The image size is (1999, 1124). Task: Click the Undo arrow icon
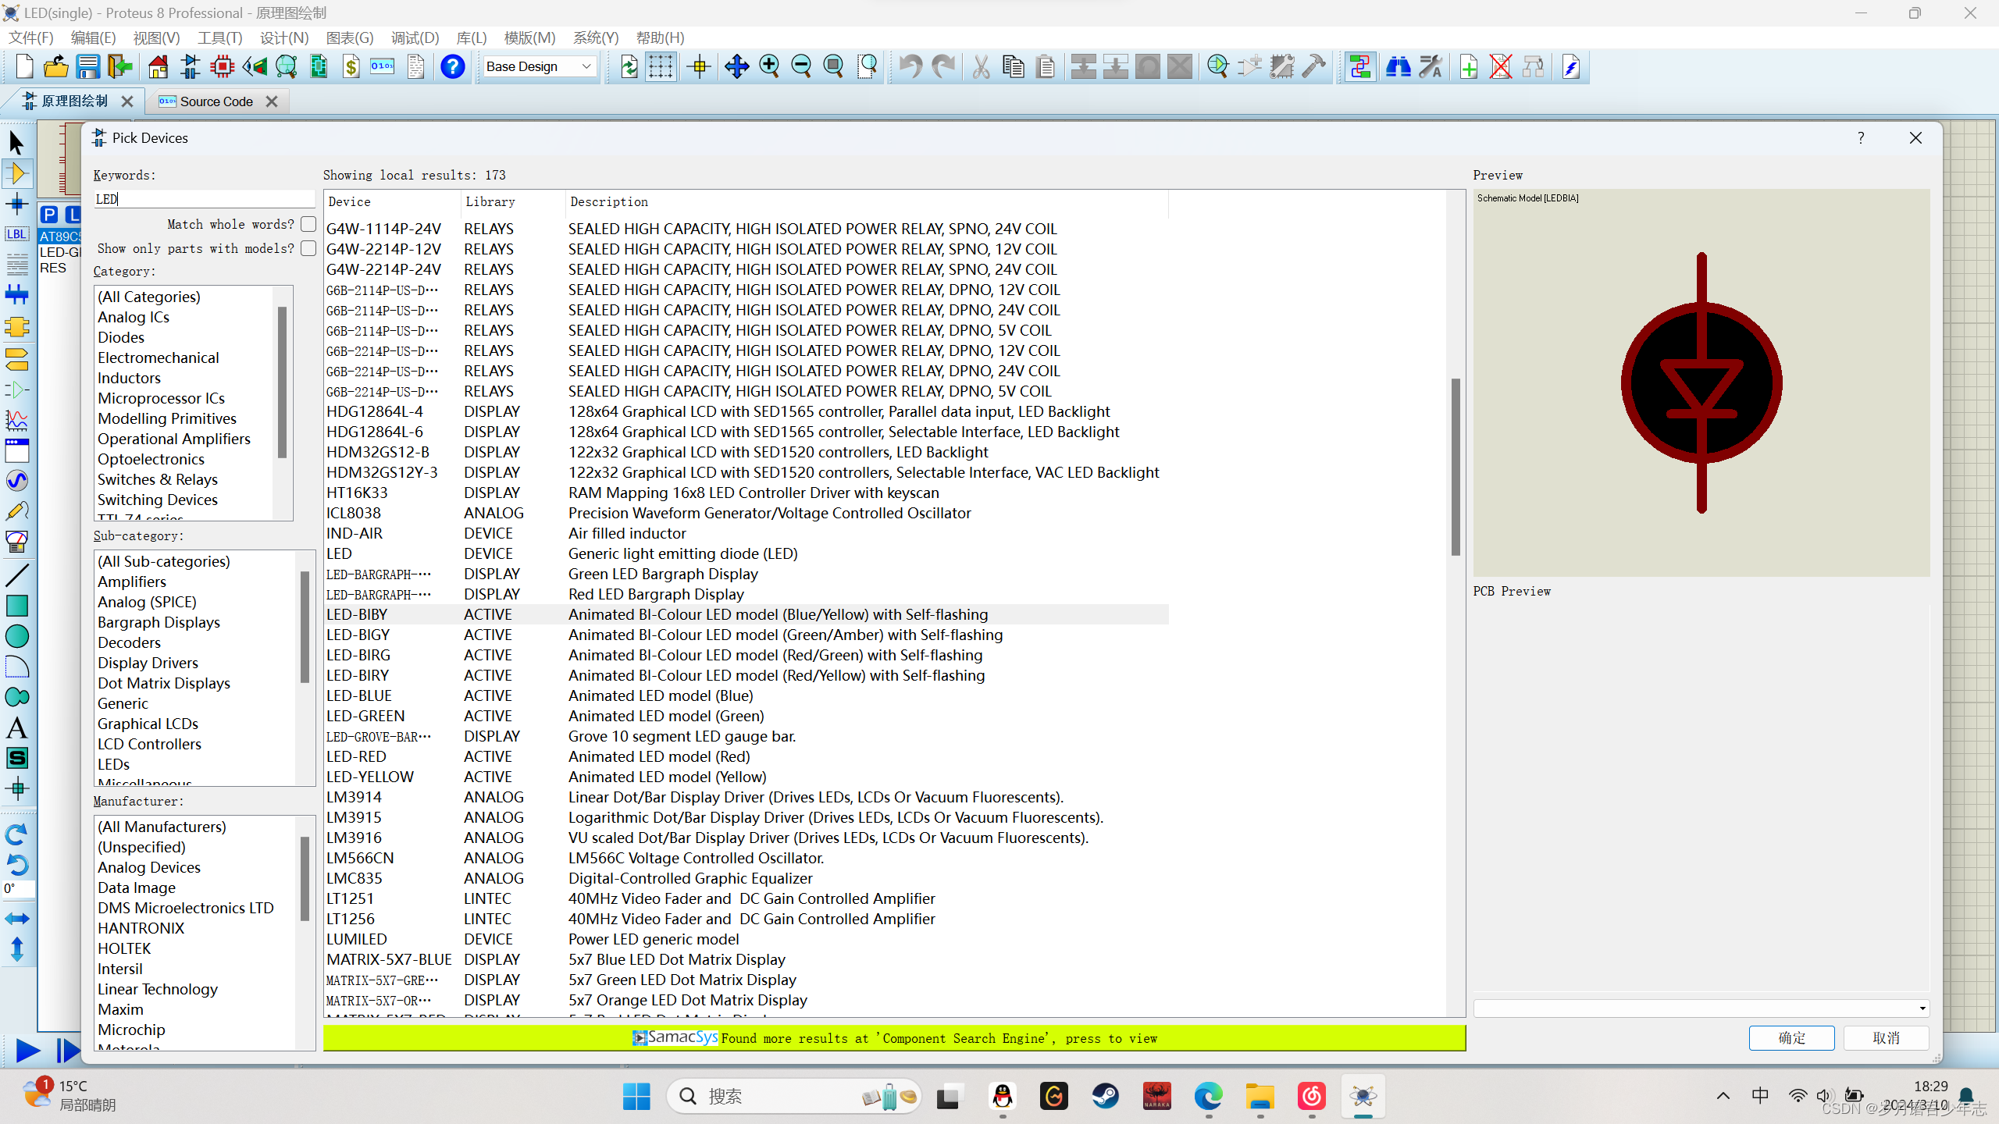point(910,67)
